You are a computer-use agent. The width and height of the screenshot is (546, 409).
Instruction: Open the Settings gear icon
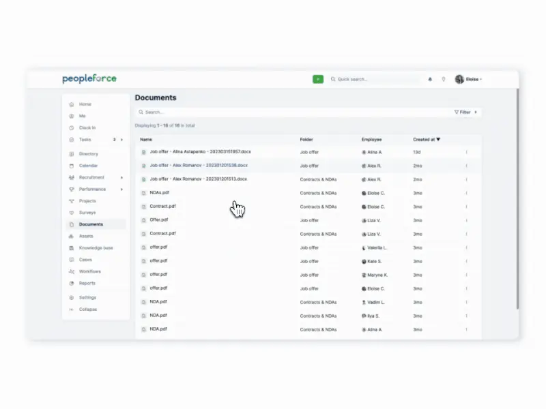(72, 298)
